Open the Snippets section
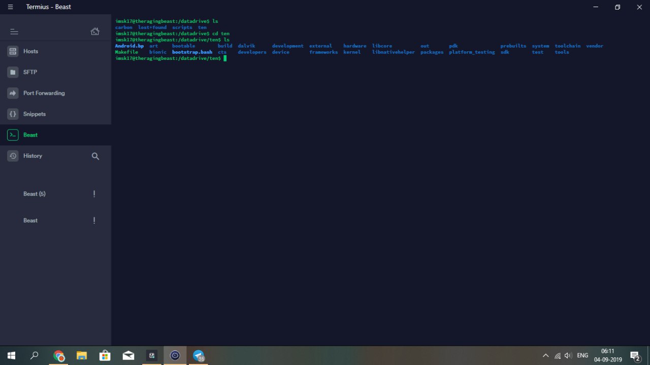The height and width of the screenshot is (365, 650). click(55, 114)
